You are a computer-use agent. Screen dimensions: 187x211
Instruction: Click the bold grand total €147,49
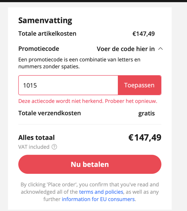[x=145, y=137]
